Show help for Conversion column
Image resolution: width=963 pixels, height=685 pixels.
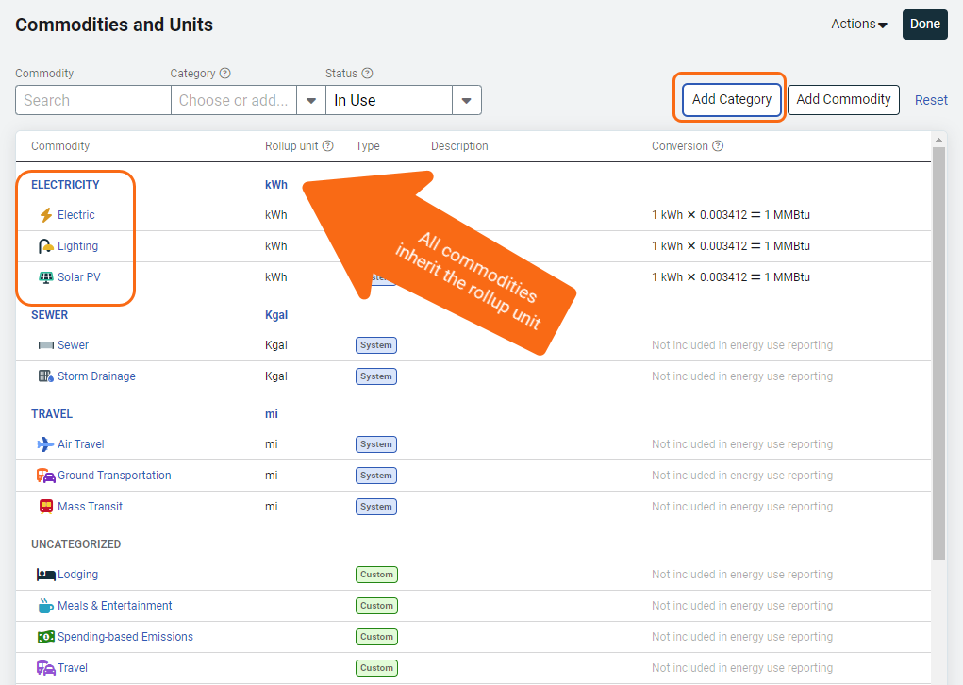click(718, 145)
